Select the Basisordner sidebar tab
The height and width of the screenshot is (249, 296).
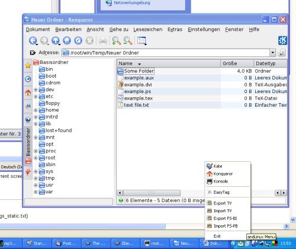(28, 146)
